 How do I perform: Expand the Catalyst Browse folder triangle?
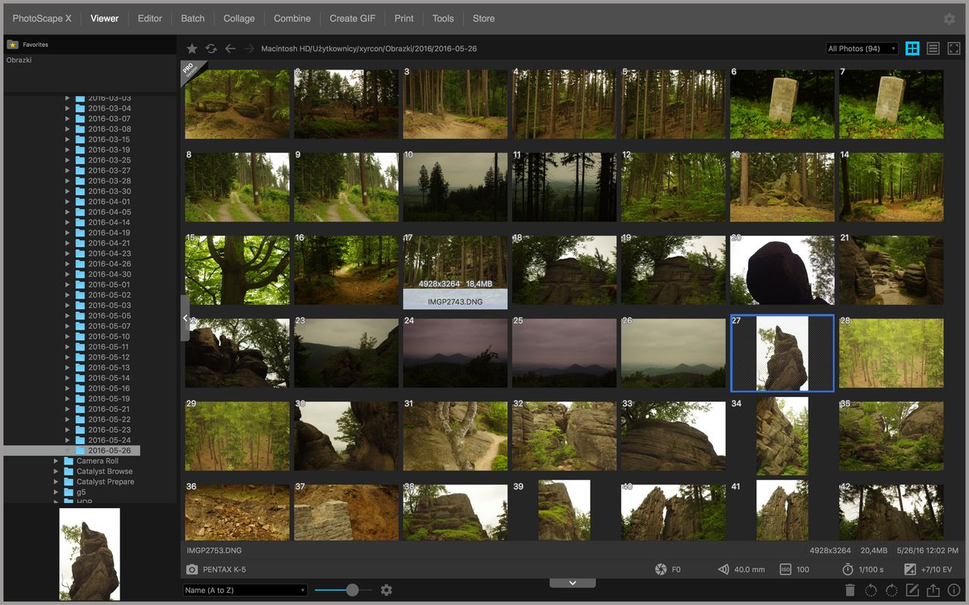pyautogui.click(x=55, y=471)
